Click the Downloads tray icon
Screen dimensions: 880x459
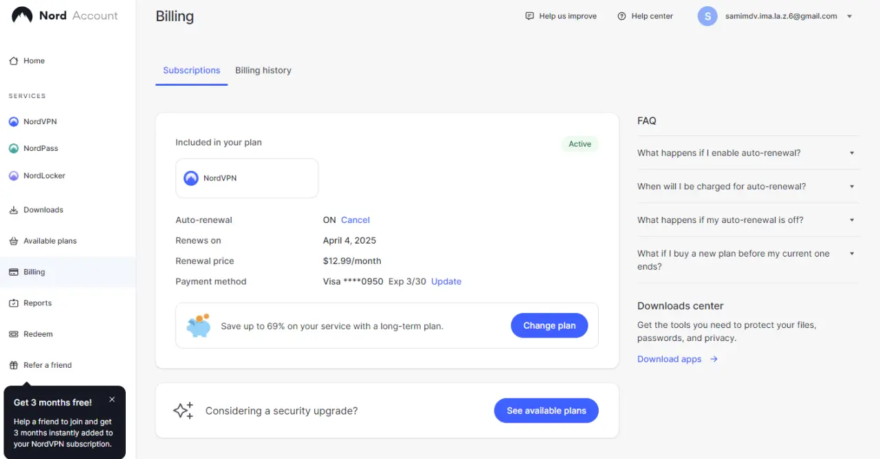point(14,210)
